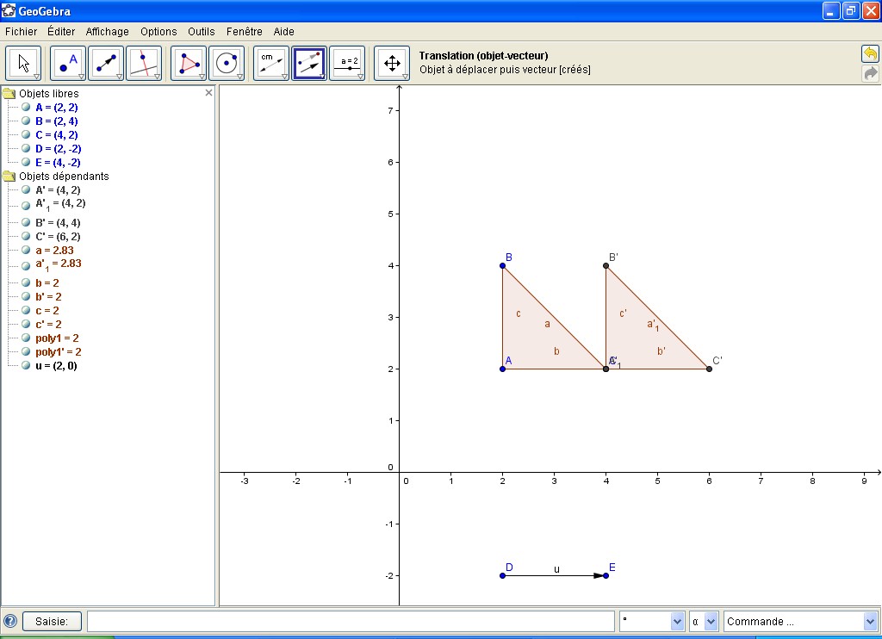Select c = 2 in algebra list
Image resolution: width=882 pixels, height=639 pixels.
(47, 311)
